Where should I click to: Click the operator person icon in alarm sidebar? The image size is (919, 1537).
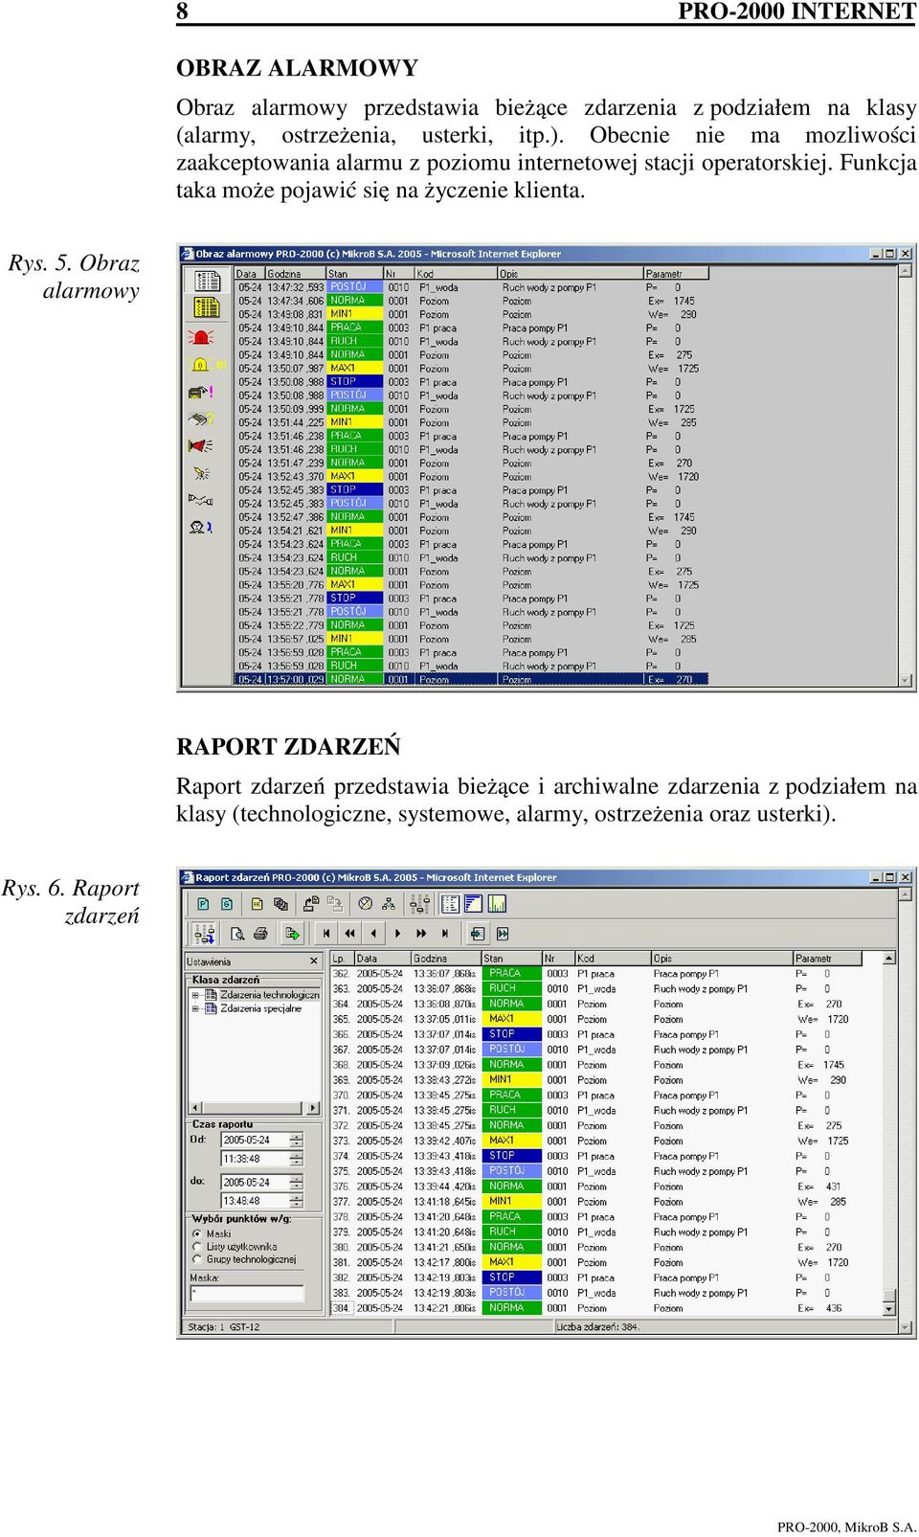click(x=201, y=527)
